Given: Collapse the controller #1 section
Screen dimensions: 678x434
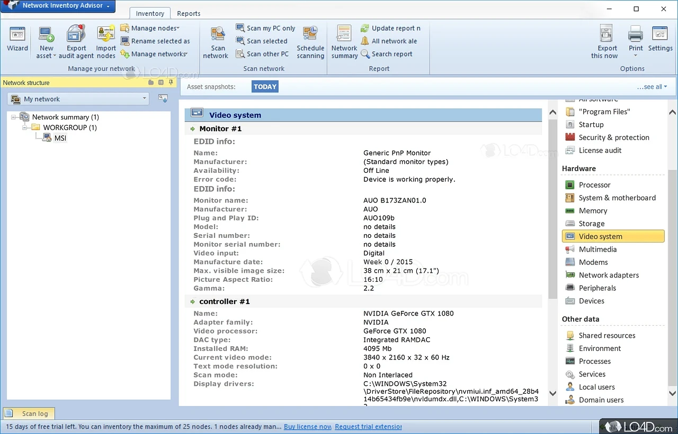Looking at the screenshot, I should tap(193, 302).
